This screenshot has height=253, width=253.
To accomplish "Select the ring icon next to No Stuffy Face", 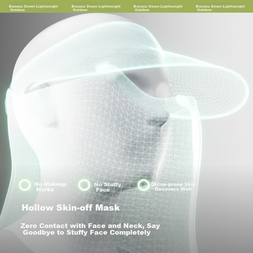I will point(84,185).
